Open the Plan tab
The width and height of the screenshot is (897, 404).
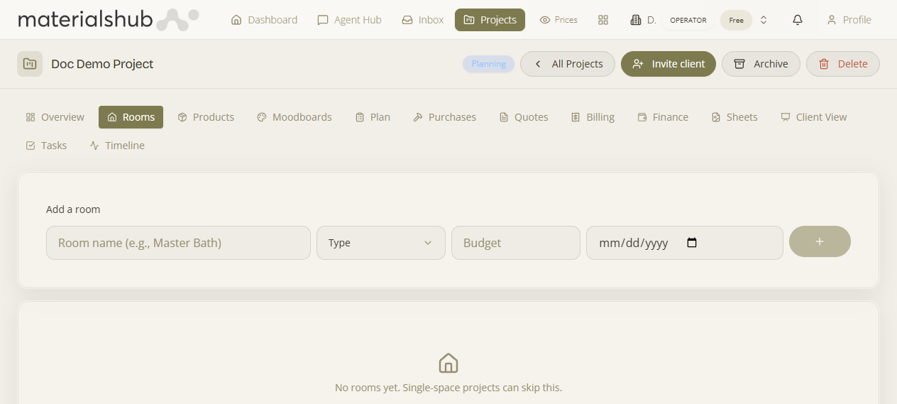coord(373,117)
